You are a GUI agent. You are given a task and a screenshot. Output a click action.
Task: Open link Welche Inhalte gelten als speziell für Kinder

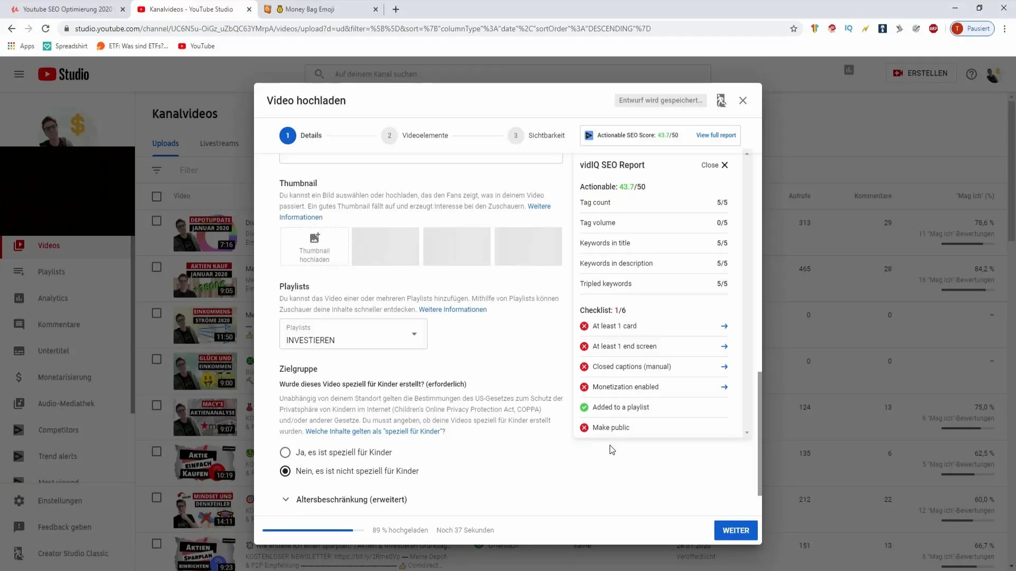375,431
